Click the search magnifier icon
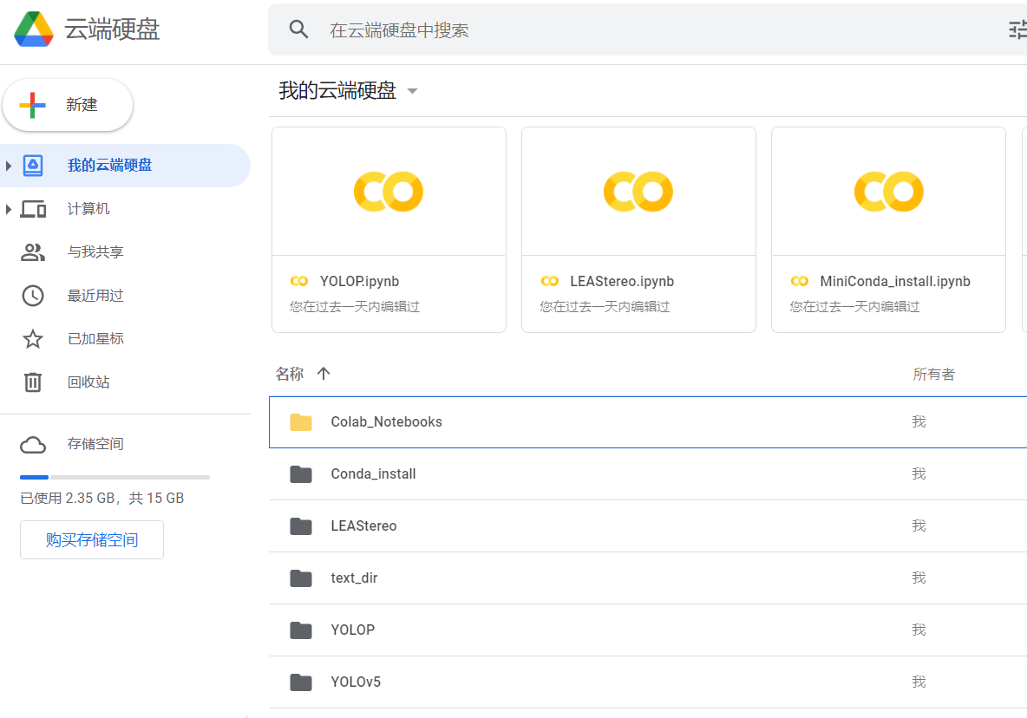 [299, 29]
